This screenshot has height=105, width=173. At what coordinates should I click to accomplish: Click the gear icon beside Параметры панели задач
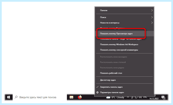click(x=97, y=92)
